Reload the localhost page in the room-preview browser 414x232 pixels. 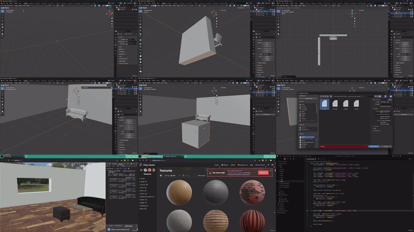8,160
